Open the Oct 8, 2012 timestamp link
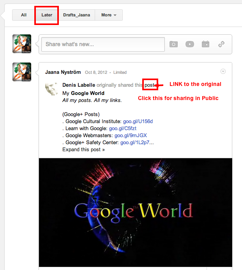Image resolution: width=242 pixels, height=270 pixels. coord(96,72)
